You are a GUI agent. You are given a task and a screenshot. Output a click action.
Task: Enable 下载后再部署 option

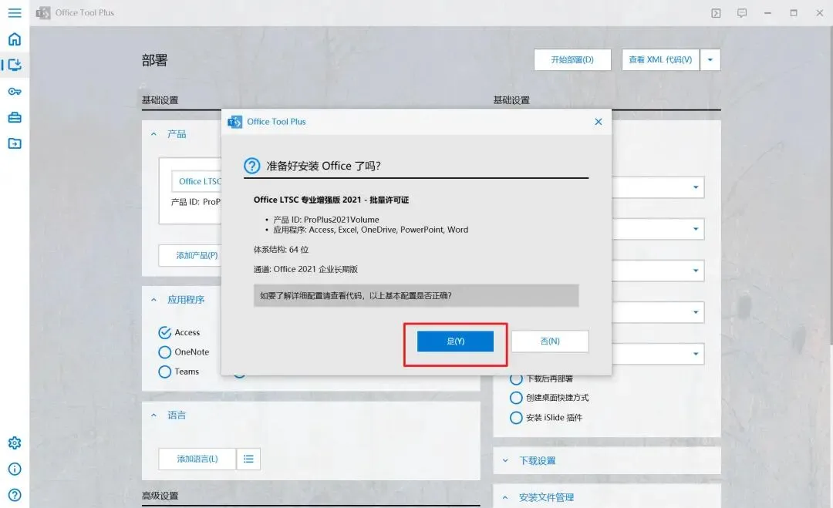[x=516, y=379]
